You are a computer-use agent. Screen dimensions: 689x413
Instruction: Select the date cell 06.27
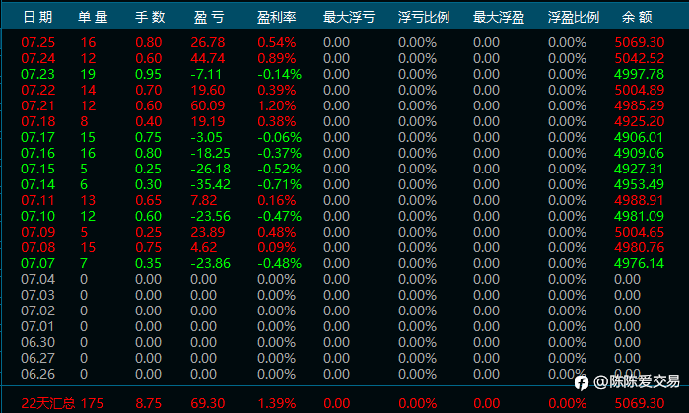click(38, 359)
